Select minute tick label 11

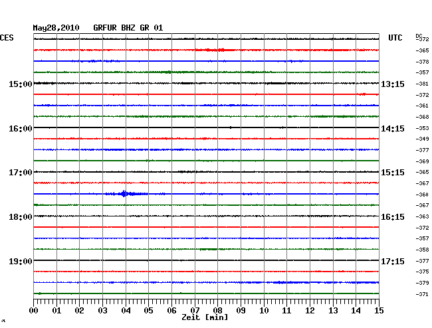286,311
